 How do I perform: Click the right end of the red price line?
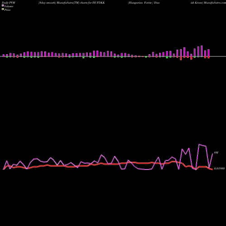click(212, 169)
